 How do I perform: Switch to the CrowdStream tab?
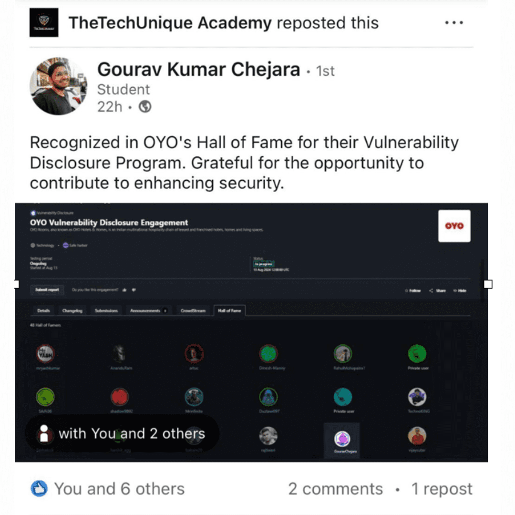[x=193, y=310]
